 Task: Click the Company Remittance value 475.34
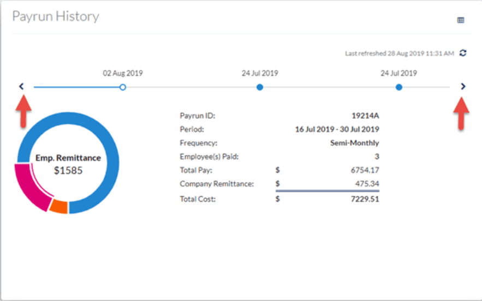point(367,184)
